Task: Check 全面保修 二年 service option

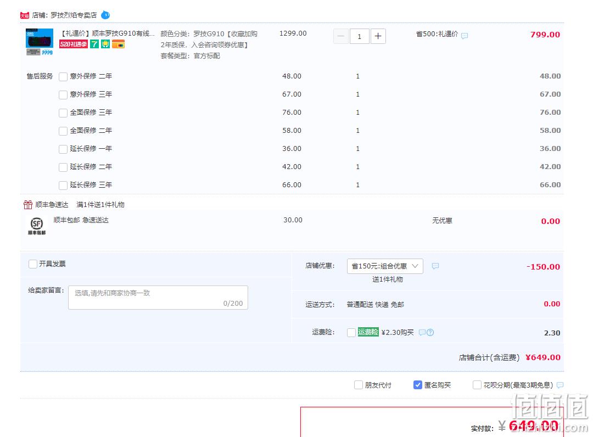Action: pyautogui.click(x=63, y=131)
